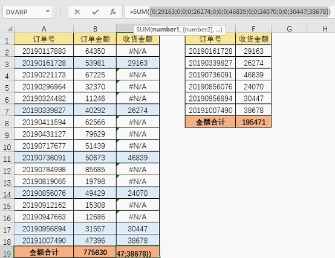The width and height of the screenshot is (335, 258).
Task: Select column G header
Action: pyautogui.click(x=289, y=28)
